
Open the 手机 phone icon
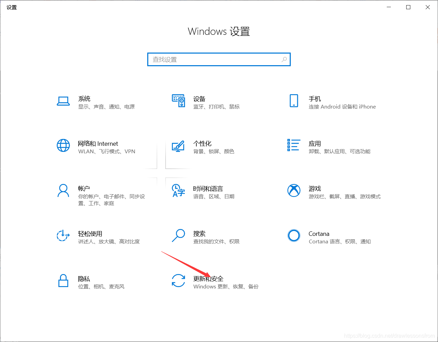tap(294, 101)
